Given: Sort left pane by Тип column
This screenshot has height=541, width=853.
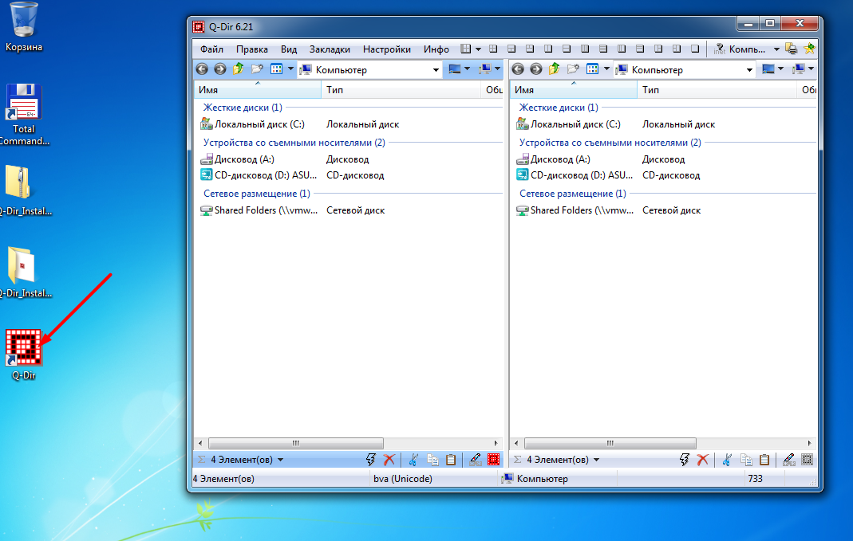Looking at the screenshot, I should click(x=401, y=89).
